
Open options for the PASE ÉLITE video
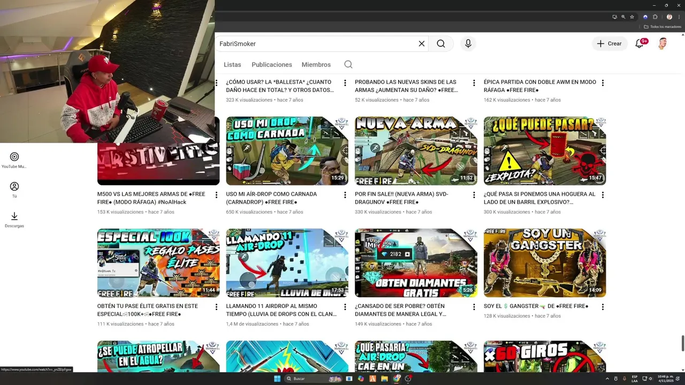click(216, 307)
